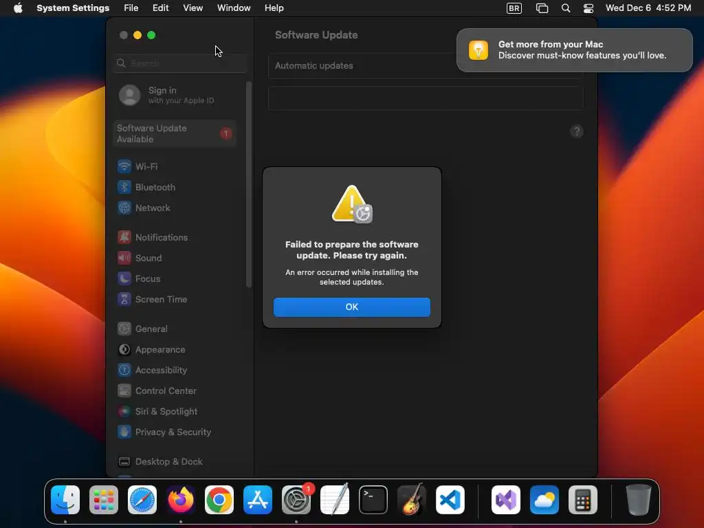This screenshot has width=704, height=528.
Task: Open the View menu
Action: tap(192, 8)
